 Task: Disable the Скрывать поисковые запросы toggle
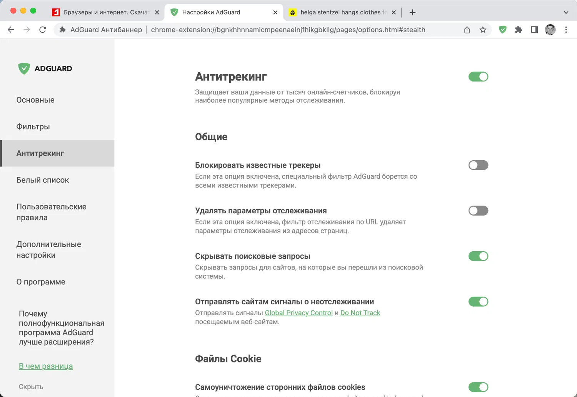pyautogui.click(x=478, y=256)
